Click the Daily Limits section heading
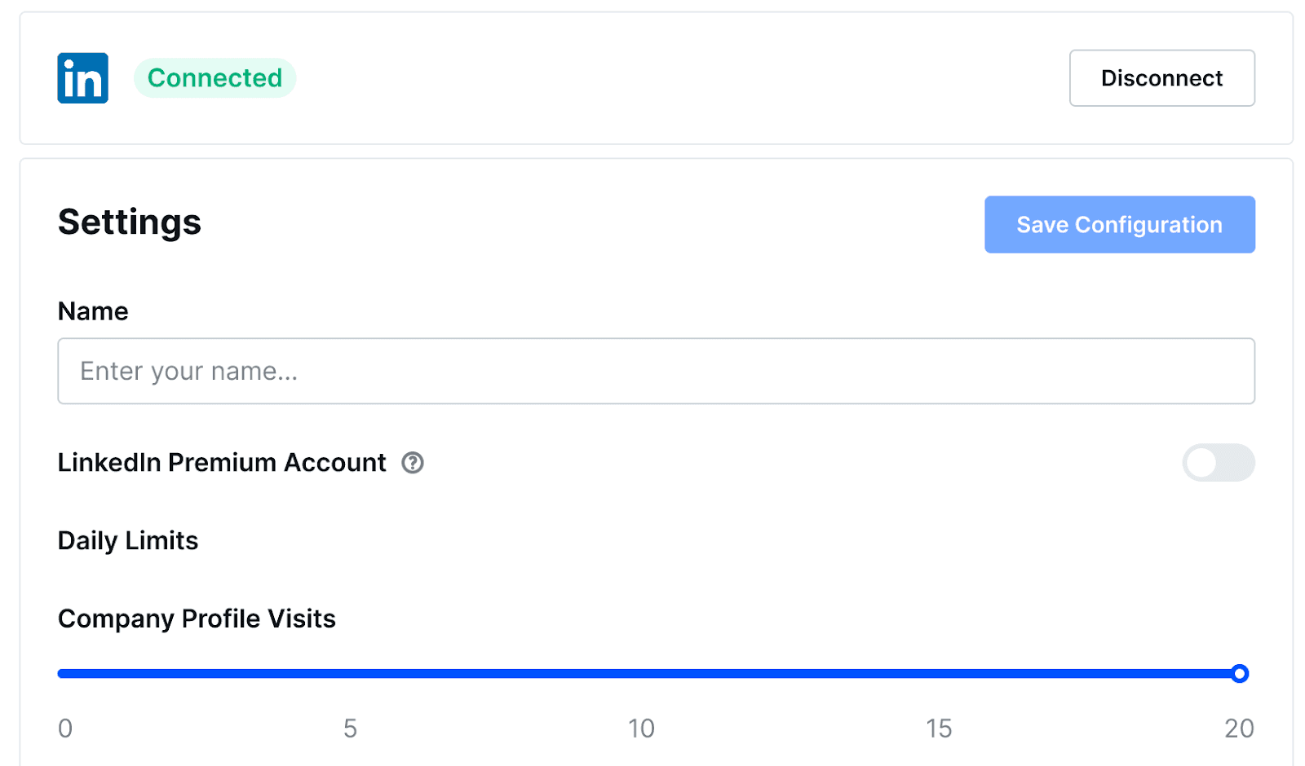 click(128, 541)
